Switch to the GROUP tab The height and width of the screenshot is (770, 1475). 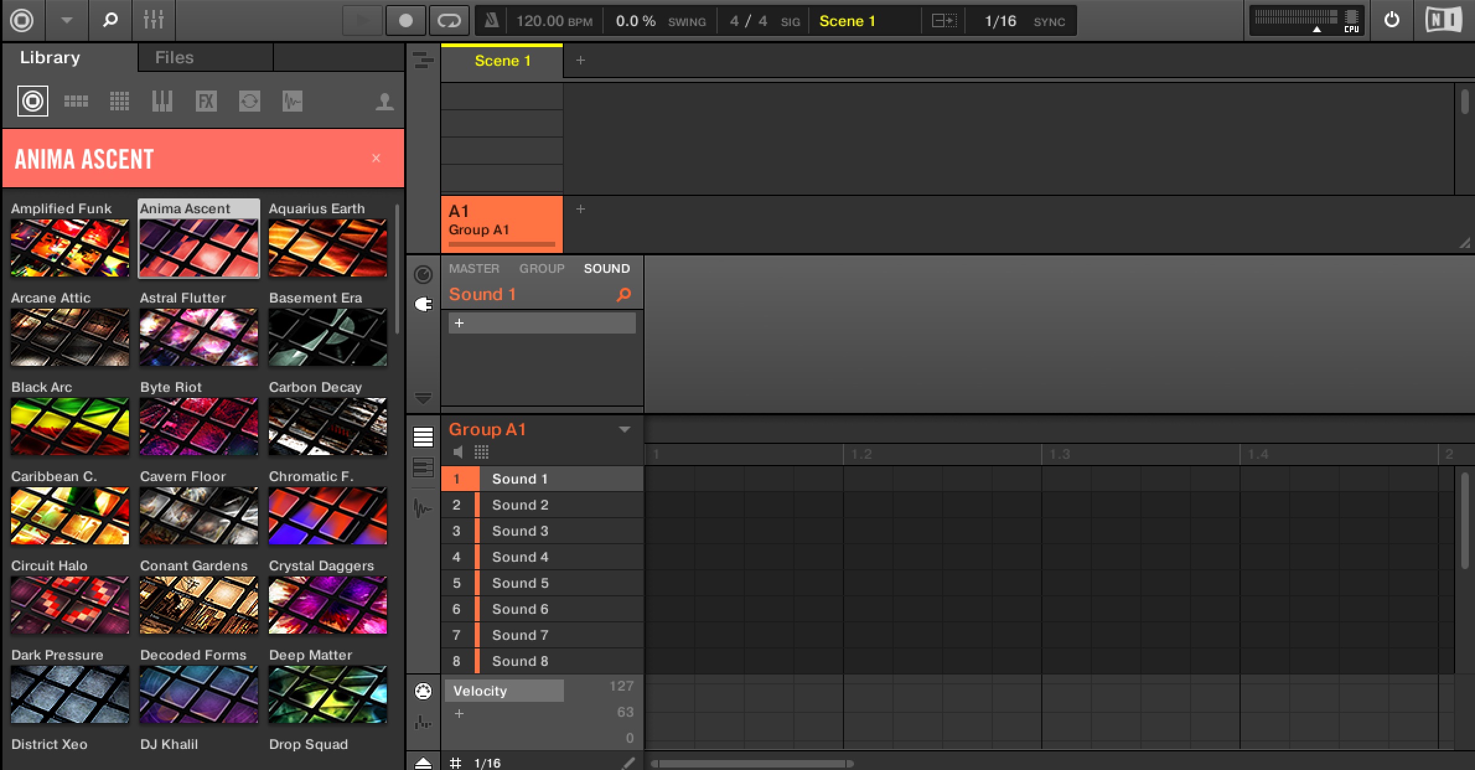(x=542, y=268)
